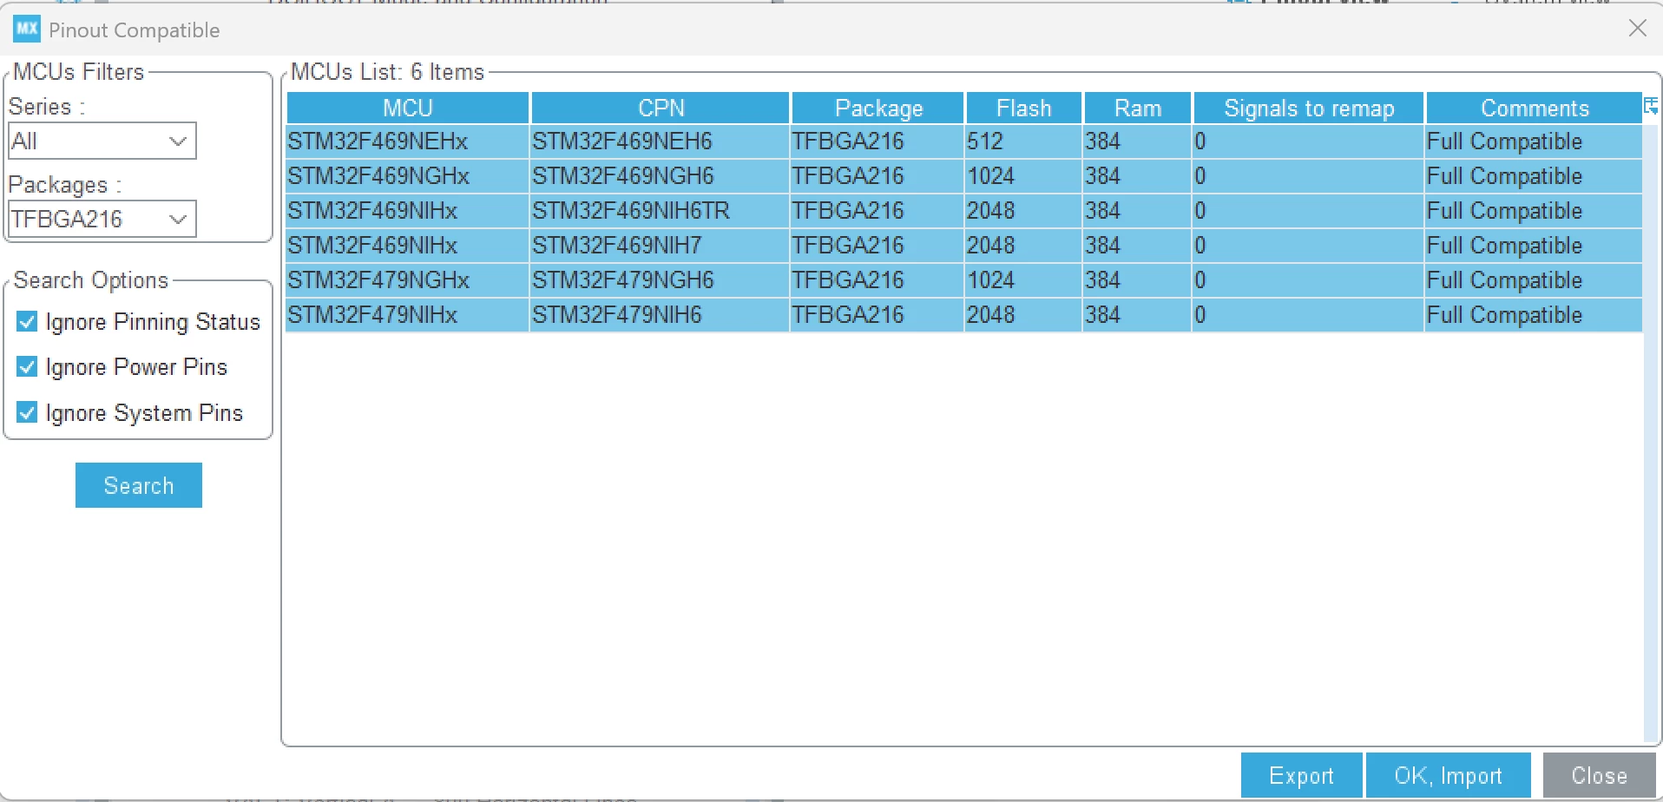Click the MX application logo icon
1663x802 pixels.
pos(27,30)
